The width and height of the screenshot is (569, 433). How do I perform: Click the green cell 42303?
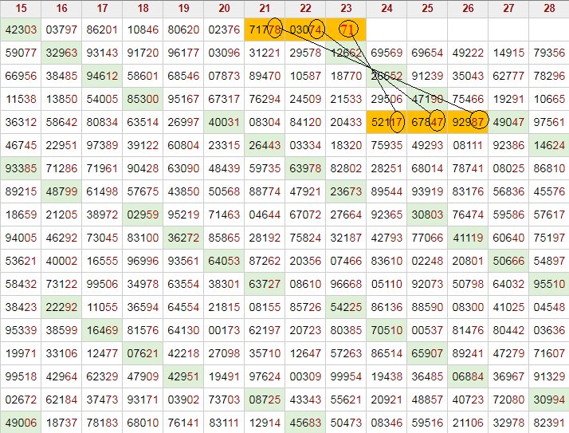click(21, 30)
